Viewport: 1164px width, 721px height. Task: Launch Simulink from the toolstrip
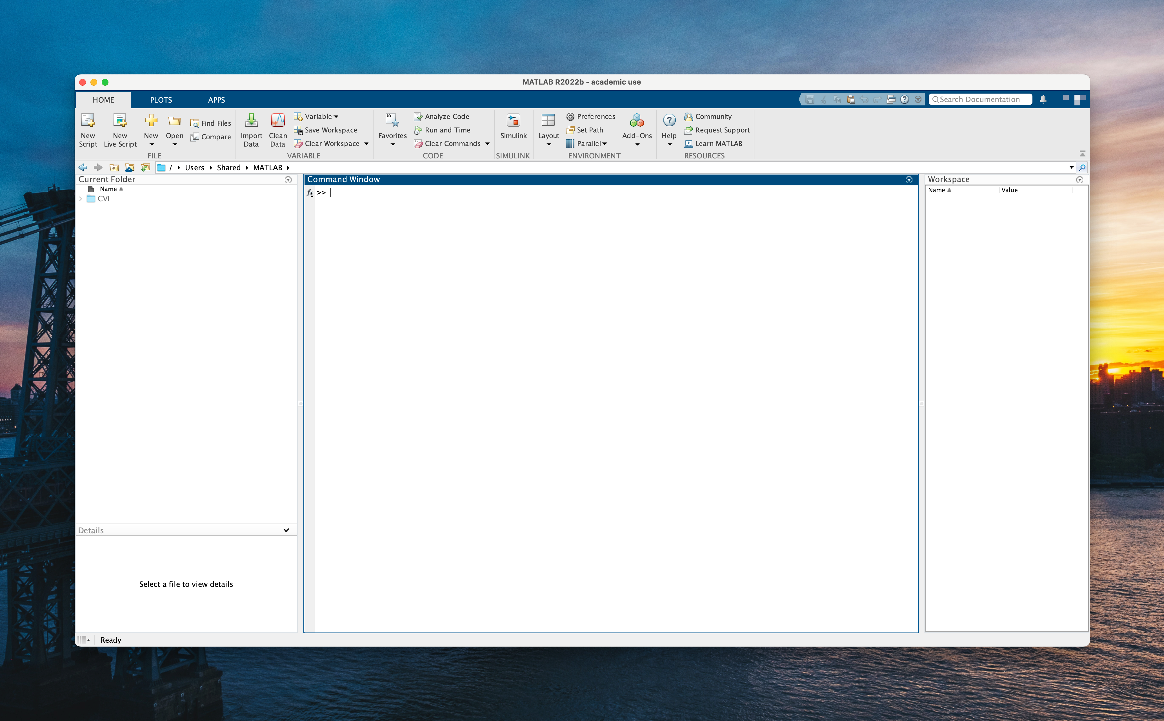[x=513, y=121]
